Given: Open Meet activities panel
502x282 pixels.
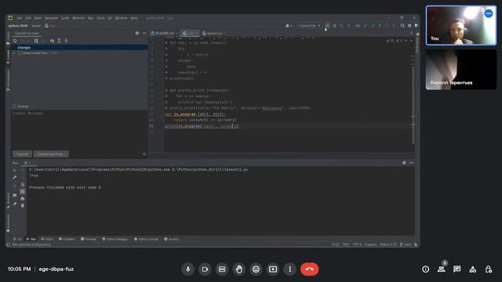Looking at the screenshot, I should tap(472, 269).
